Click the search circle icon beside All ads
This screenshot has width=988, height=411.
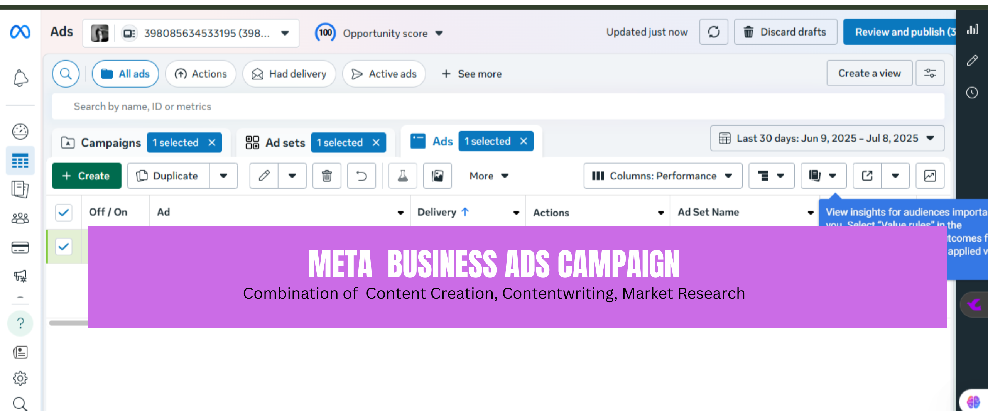[x=66, y=74]
